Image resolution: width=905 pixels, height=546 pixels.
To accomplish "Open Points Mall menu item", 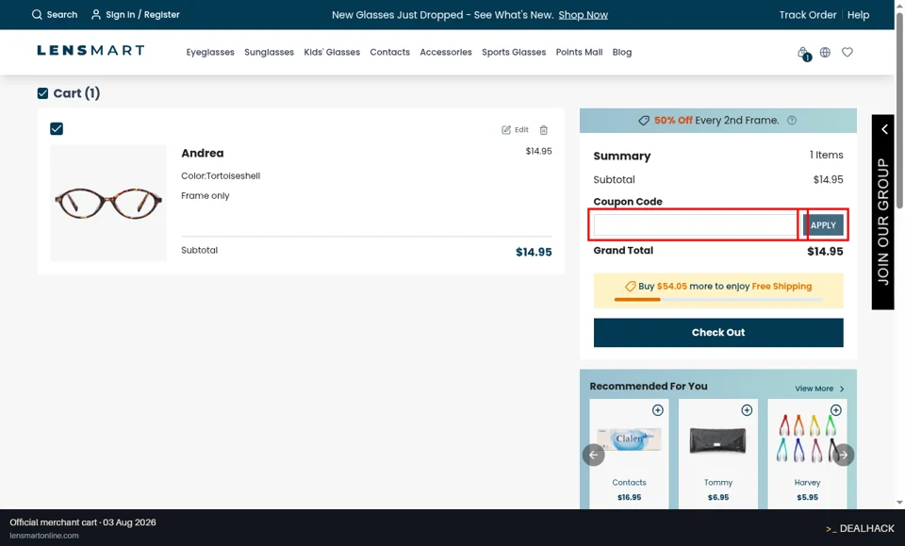I will pyautogui.click(x=579, y=52).
